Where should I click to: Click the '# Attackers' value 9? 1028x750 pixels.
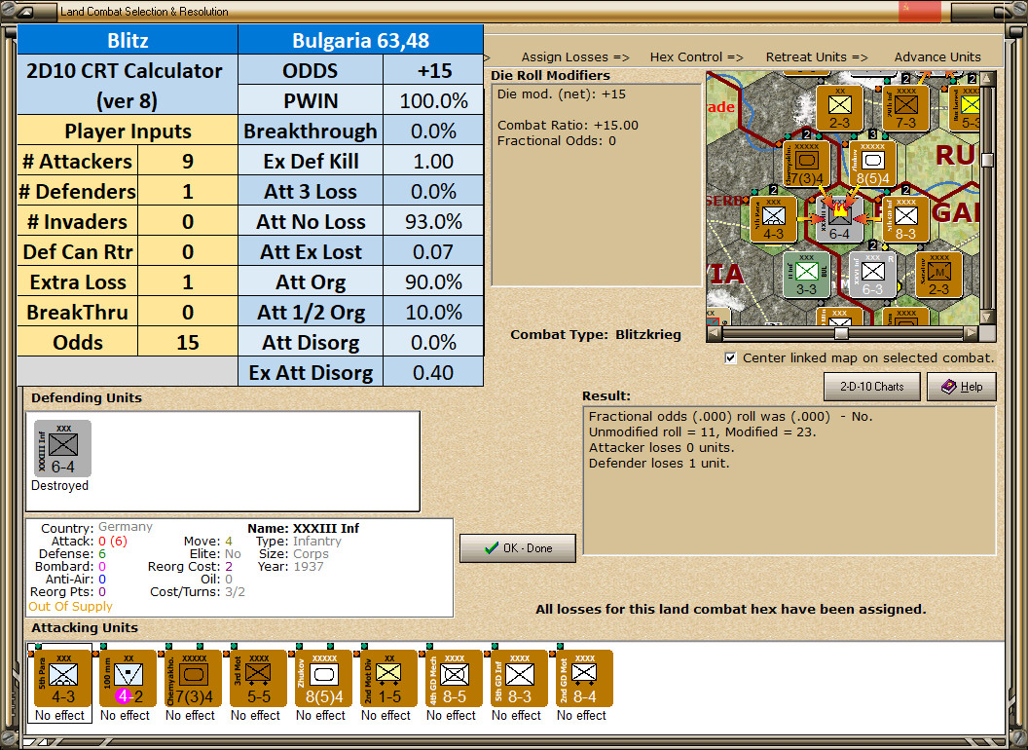pos(188,162)
